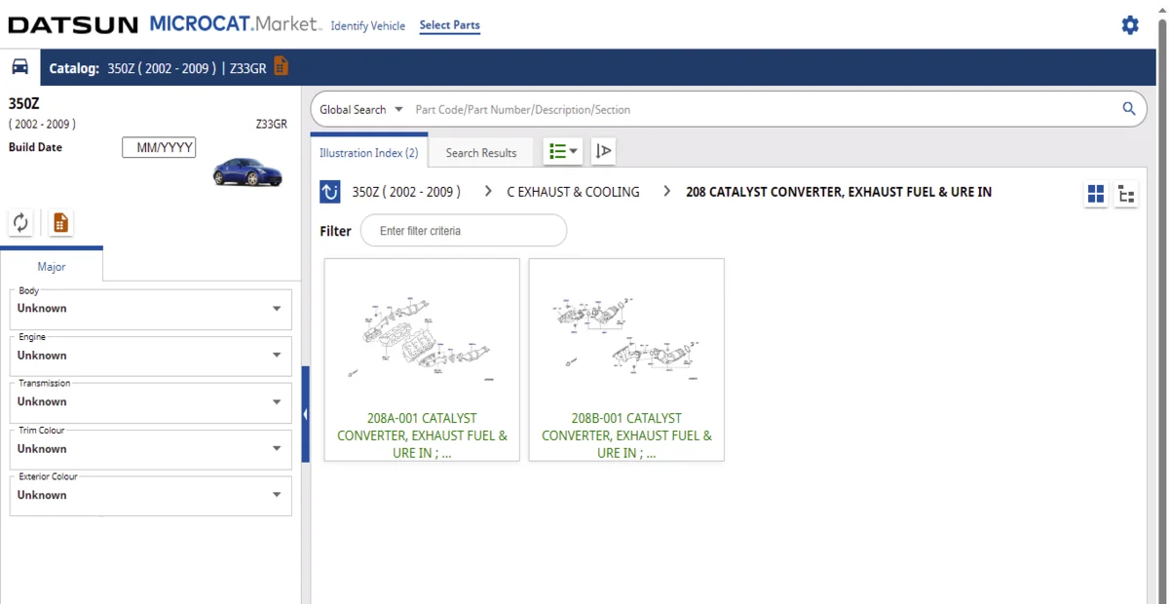Expand the Body dropdown

[150, 309]
